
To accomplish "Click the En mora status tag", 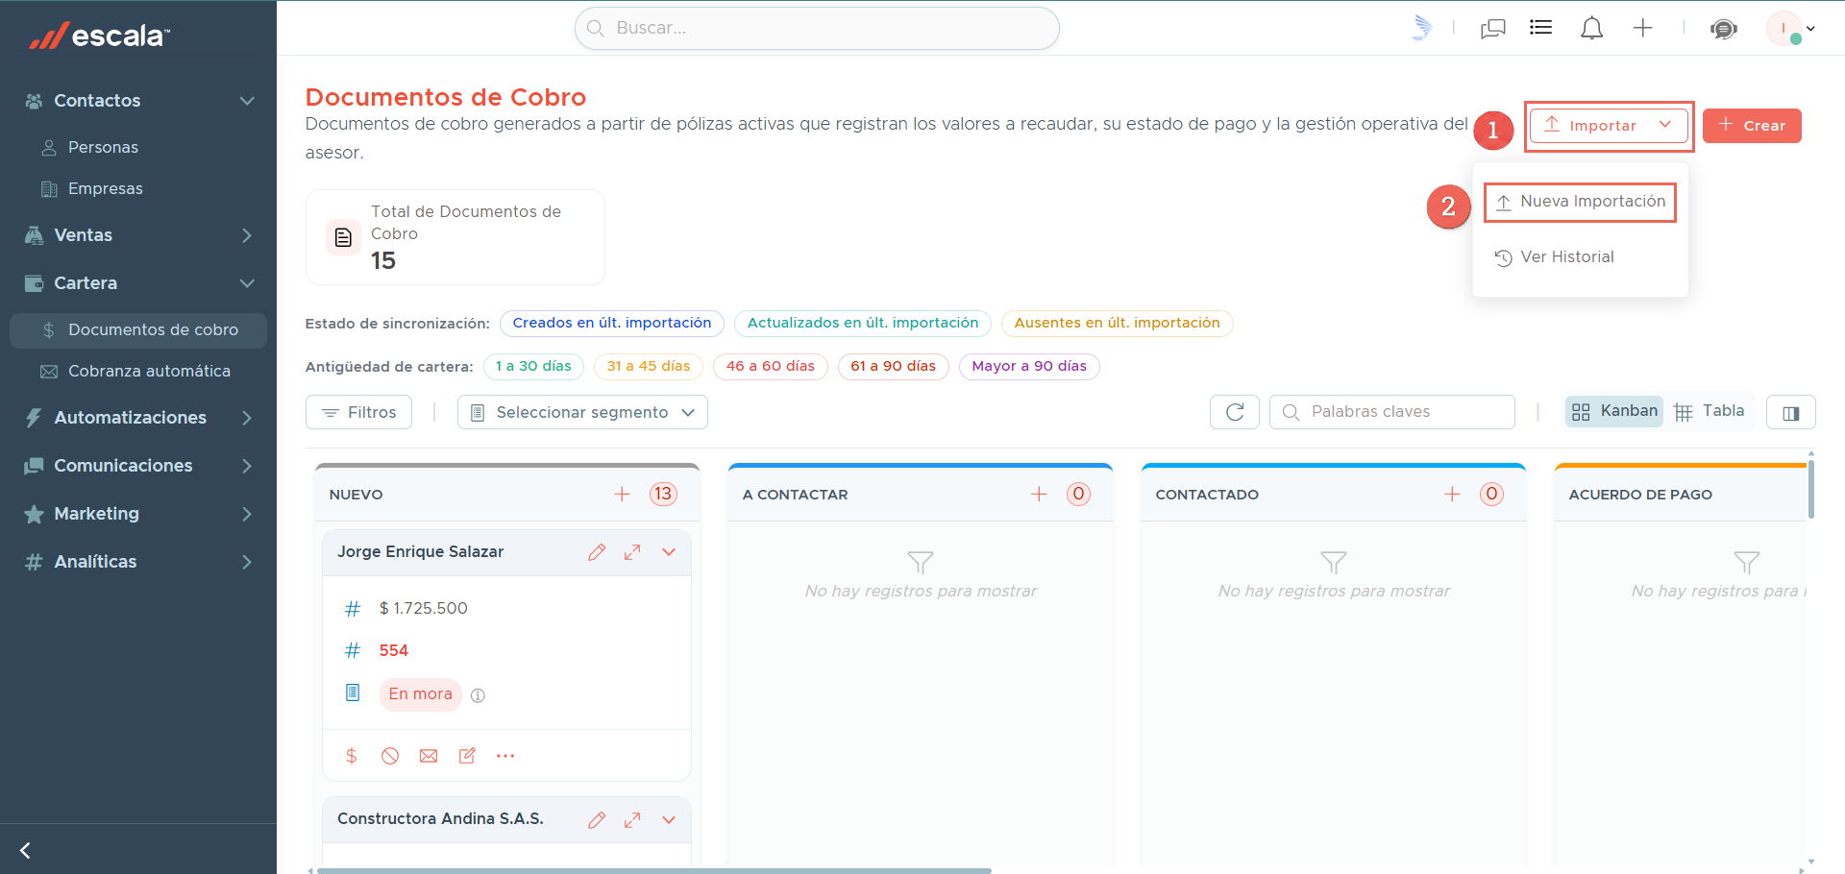I will (420, 694).
